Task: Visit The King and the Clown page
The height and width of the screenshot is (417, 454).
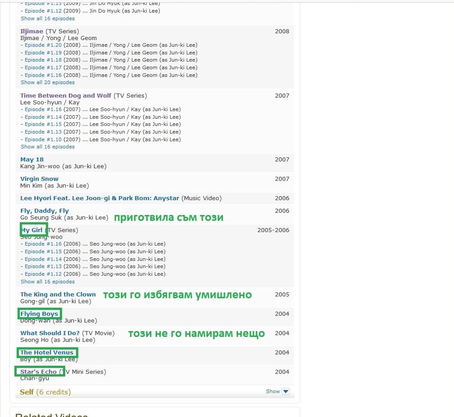Action: (58, 295)
